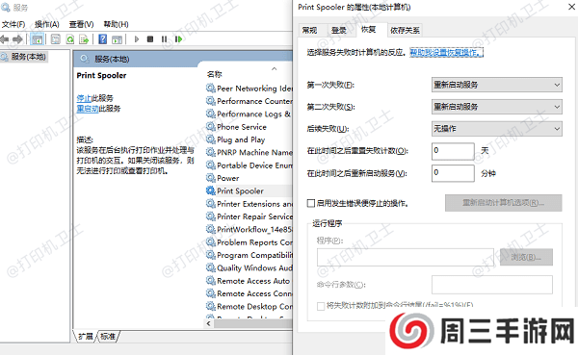Click the gear icon beside Plug and Play
Viewport: 578px width, 355px height.
tap(210, 139)
